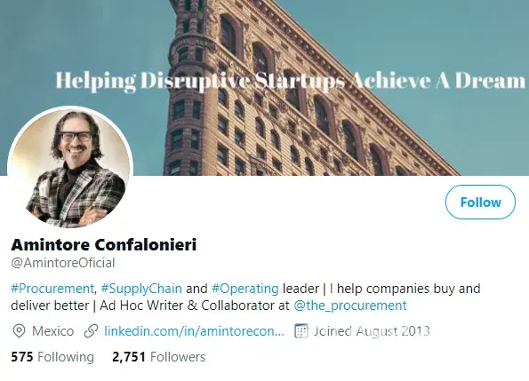Click the Followers label
529x381 pixels.
pos(178,357)
